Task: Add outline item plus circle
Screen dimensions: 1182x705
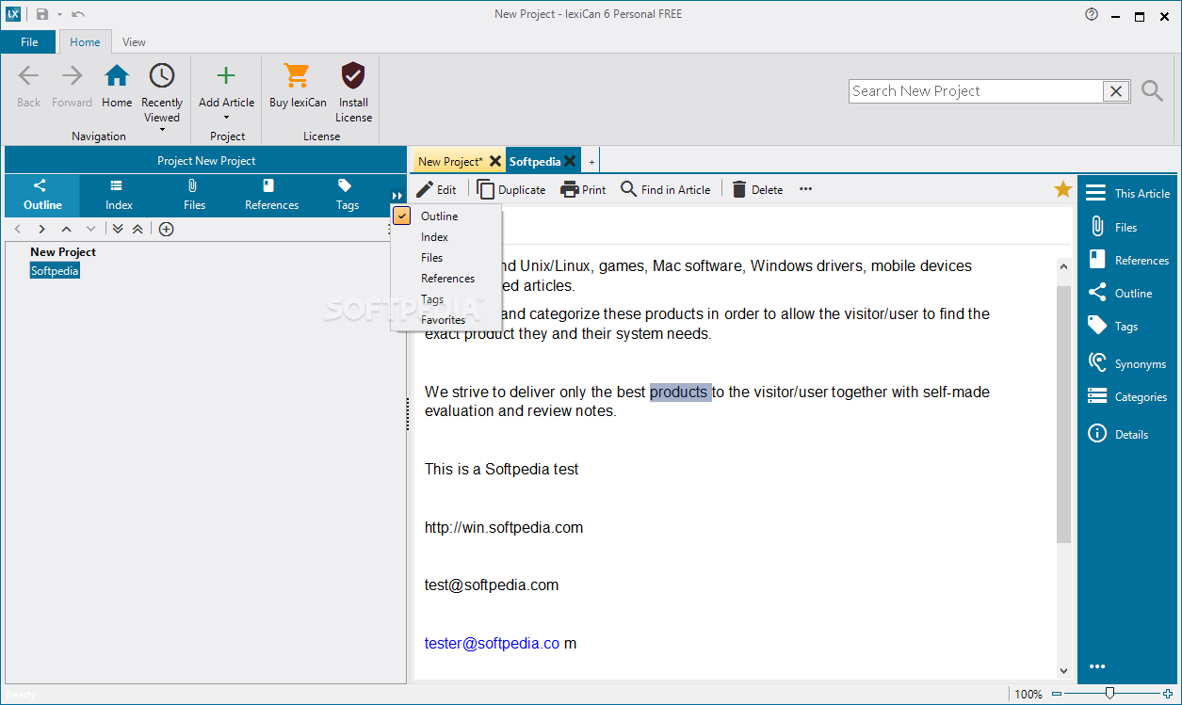Action: pos(166,229)
